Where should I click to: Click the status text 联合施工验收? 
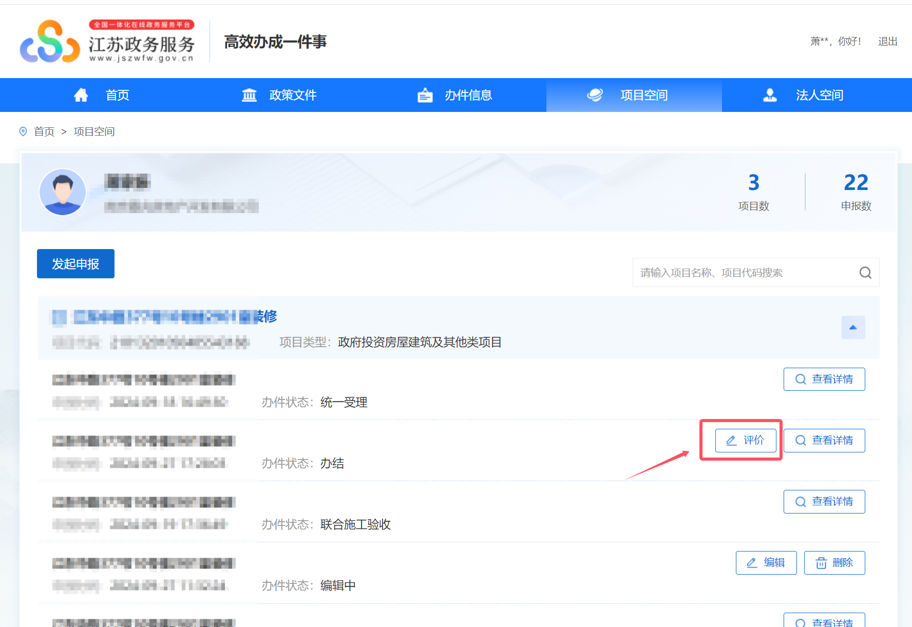click(355, 524)
